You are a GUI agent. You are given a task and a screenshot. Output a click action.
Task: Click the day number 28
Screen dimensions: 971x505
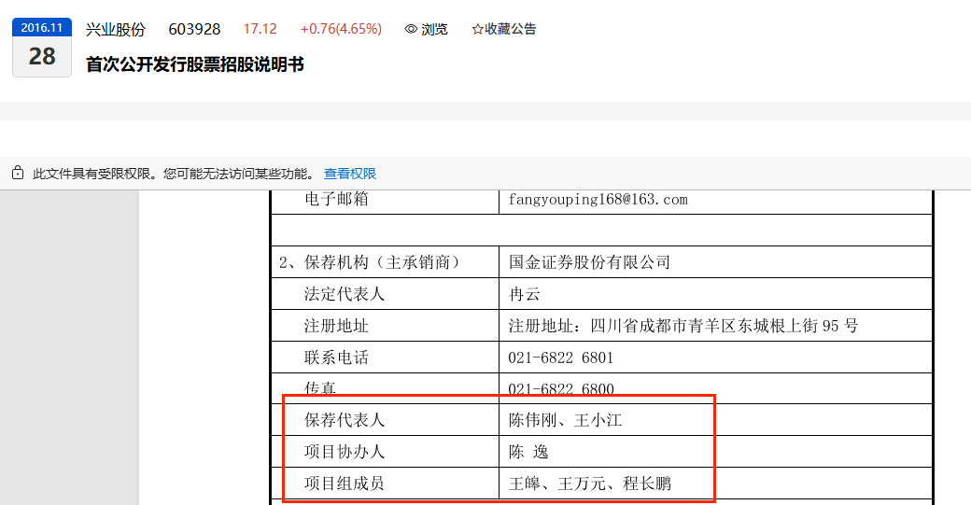click(x=41, y=56)
